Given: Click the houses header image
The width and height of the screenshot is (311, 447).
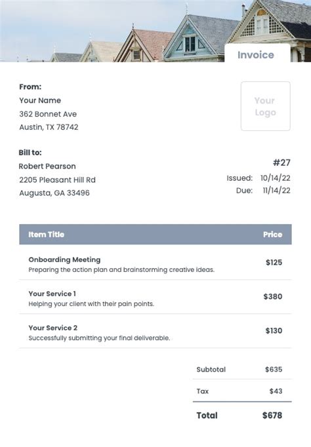Looking at the screenshot, I should 155,31.
